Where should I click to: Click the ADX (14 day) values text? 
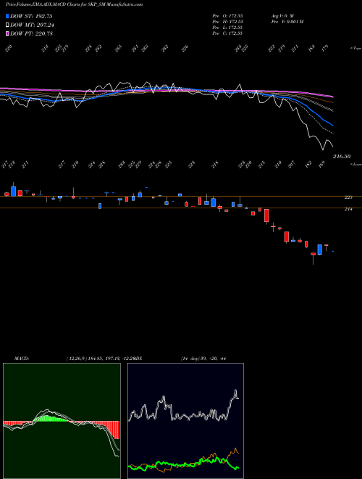[203, 359]
